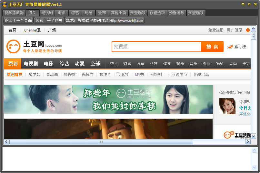Open the 搞笑 category

[x=220, y=64]
